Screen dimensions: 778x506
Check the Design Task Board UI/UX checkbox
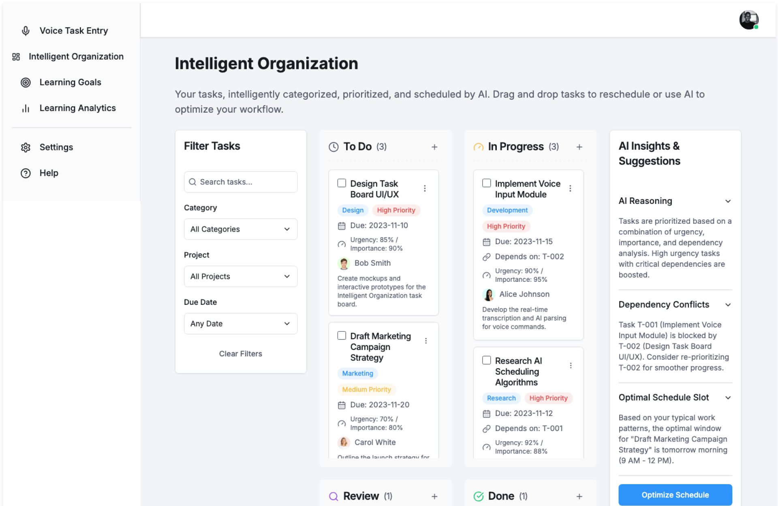tap(342, 183)
